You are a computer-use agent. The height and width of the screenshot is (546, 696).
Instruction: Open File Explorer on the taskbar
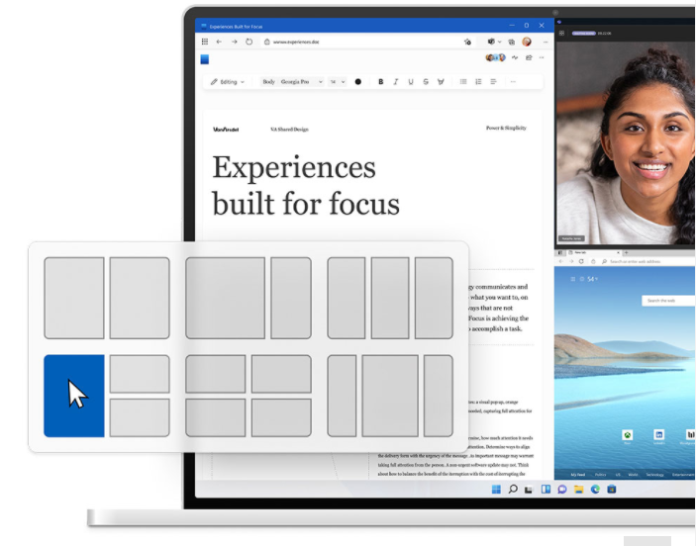coord(578,490)
